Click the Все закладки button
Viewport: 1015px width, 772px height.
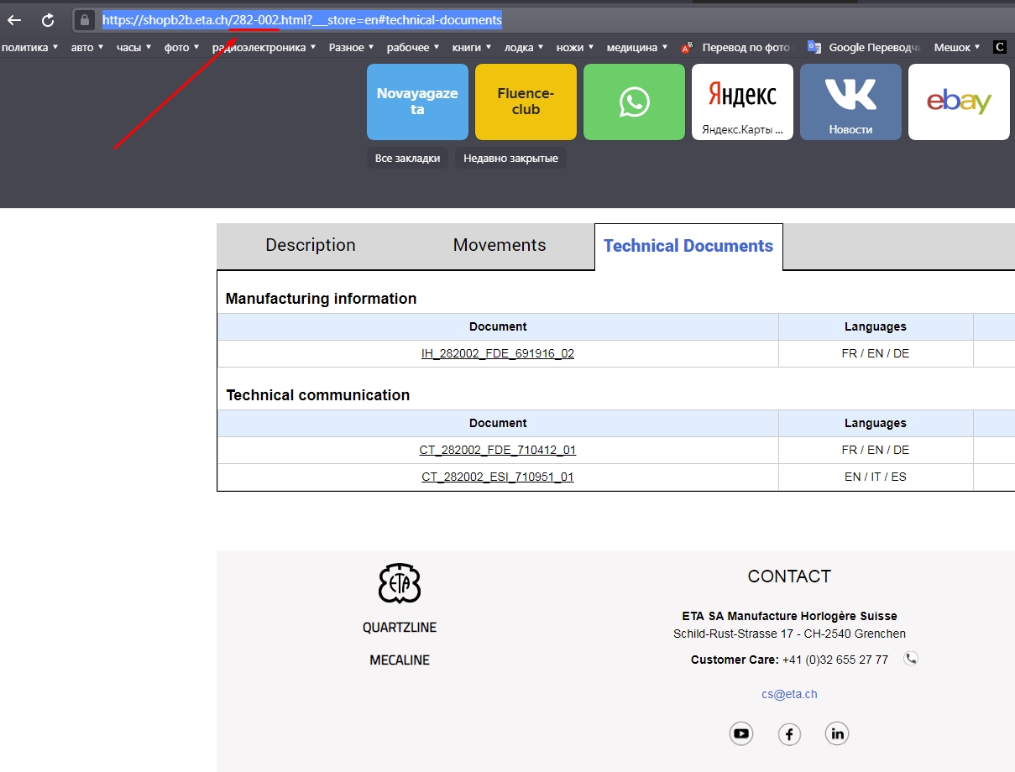point(407,159)
